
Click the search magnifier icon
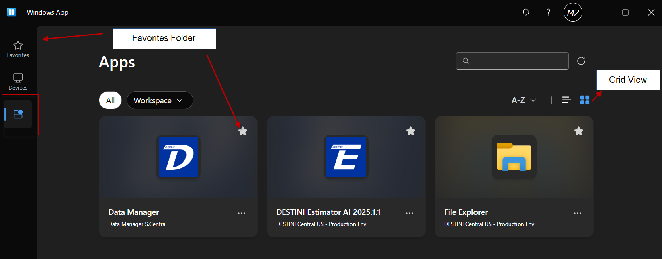(466, 61)
